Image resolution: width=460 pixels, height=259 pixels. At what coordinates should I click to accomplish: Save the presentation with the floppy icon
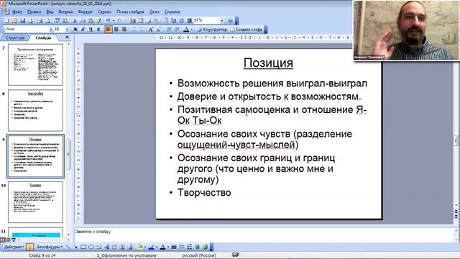(x=22, y=21)
